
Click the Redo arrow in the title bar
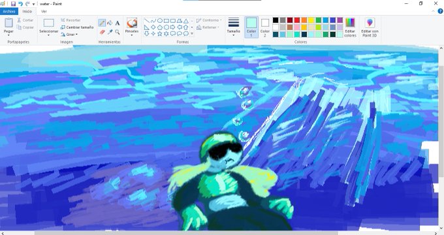click(x=27, y=4)
